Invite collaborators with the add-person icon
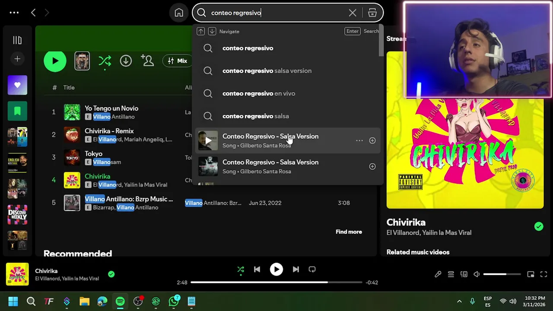The width and height of the screenshot is (553, 311). pyautogui.click(x=147, y=61)
